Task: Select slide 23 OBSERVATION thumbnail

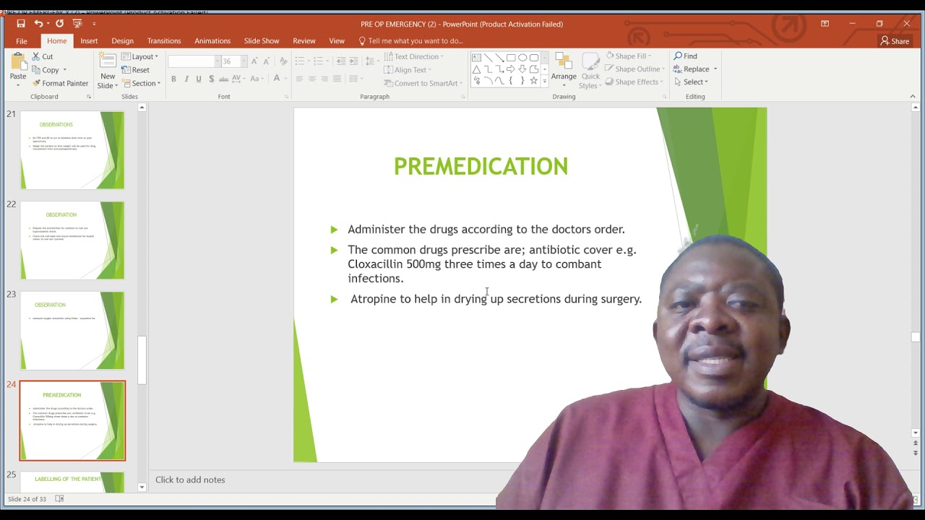Action: click(72, 330)
